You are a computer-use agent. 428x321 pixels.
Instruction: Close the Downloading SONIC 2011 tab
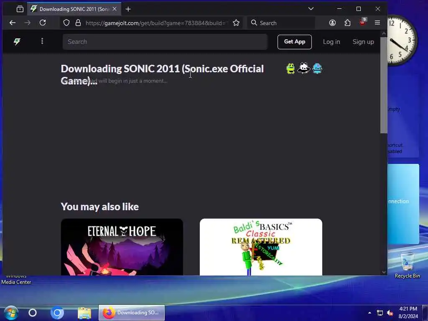[x=115, y=9]
